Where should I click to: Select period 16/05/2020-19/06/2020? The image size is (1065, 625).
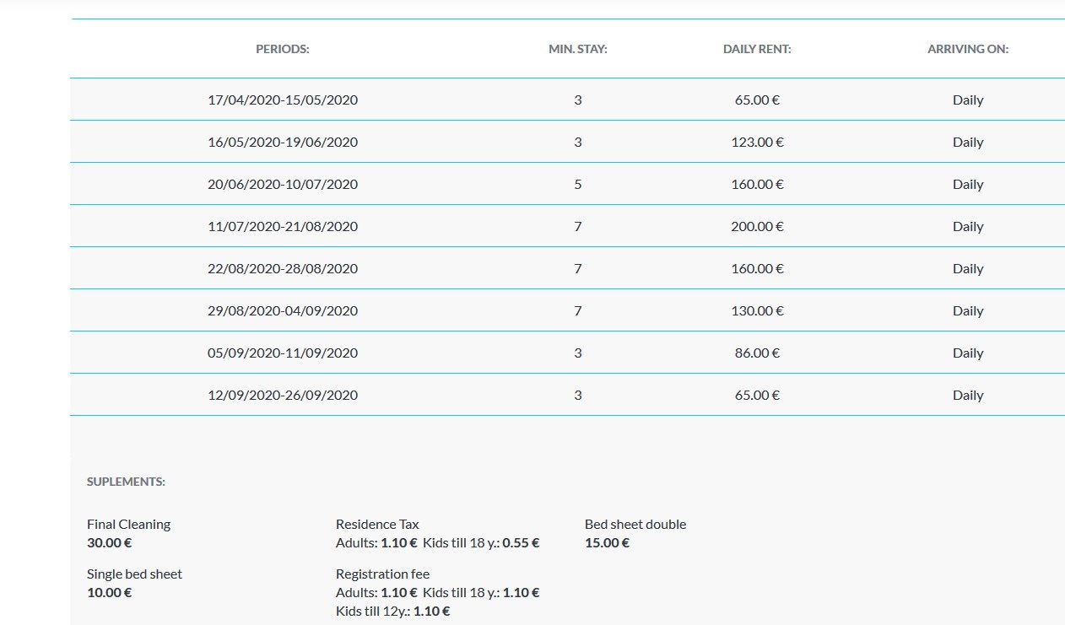[x=283, y=142]
